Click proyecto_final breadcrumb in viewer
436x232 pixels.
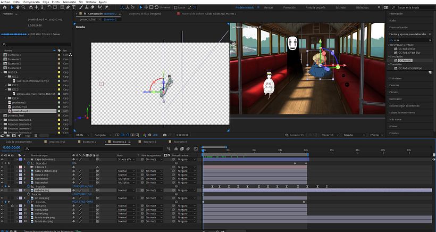tap(88, 20)
